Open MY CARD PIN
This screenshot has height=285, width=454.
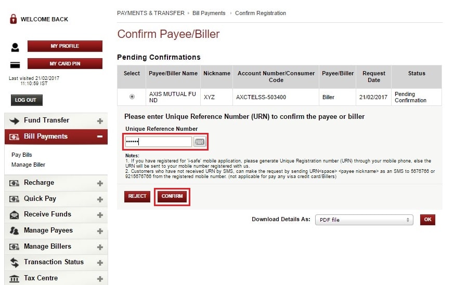point(65,64)
